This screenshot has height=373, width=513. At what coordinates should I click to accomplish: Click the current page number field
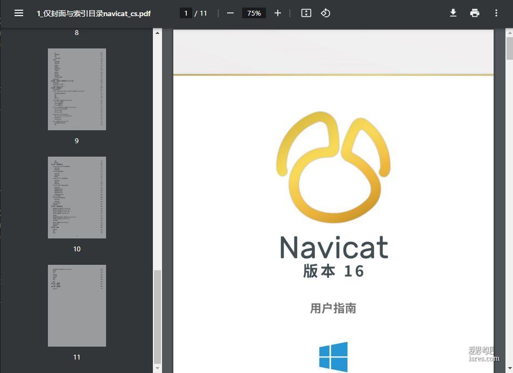pos(186,13)
